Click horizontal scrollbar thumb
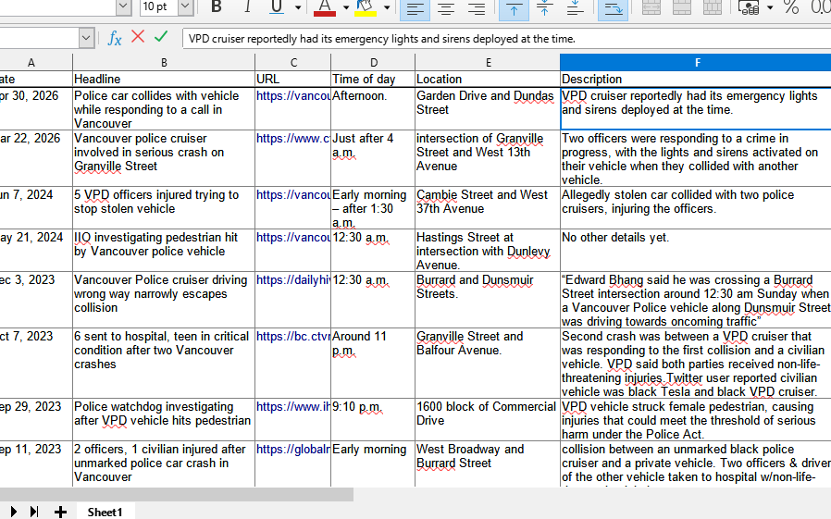Viewport: 831px width, 519px height. point(177,495)
